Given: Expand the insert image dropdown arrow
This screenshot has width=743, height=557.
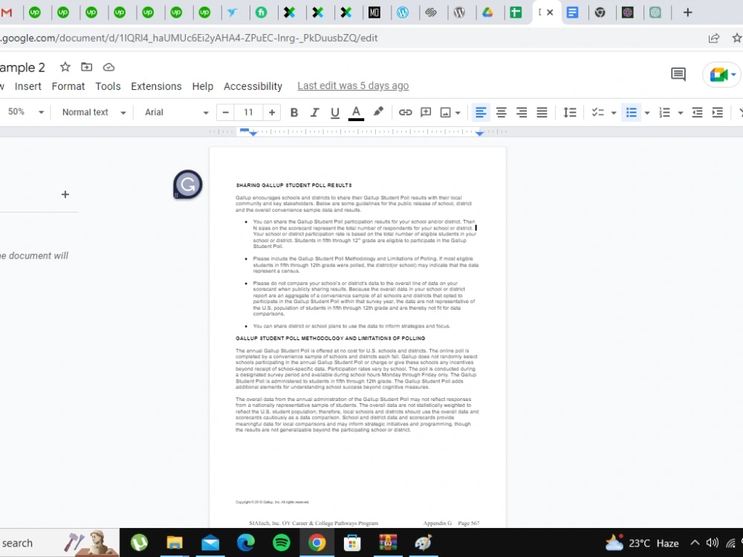Looking at the screenshot, I should (x=458, y=113).
